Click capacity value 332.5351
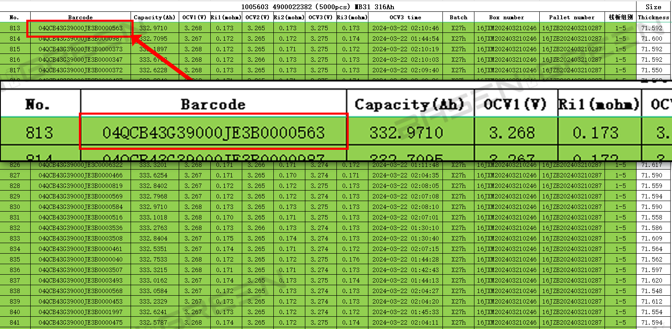 pyautogui.click(x=153, y=249)
